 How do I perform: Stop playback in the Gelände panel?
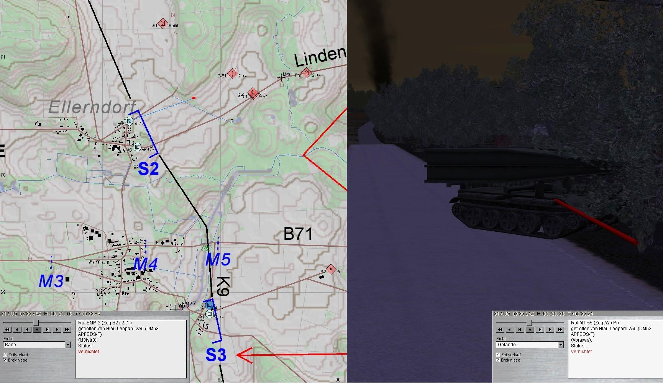tap(530, 329)
